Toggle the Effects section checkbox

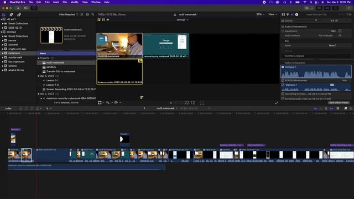[x=283, y=51]
